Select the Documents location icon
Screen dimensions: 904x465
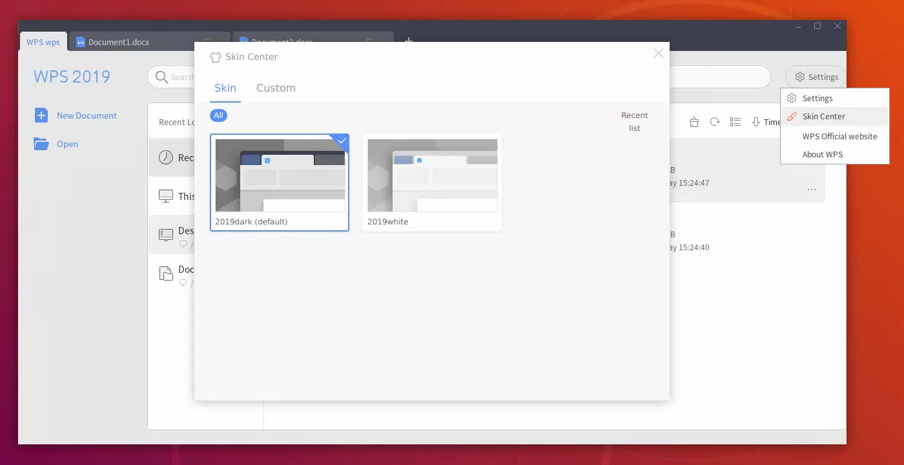pyautogui.click(x=166, y=273)
